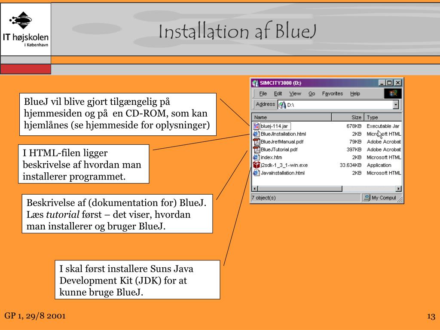Click the IT højskolen logo

click(x=25, y=29)
